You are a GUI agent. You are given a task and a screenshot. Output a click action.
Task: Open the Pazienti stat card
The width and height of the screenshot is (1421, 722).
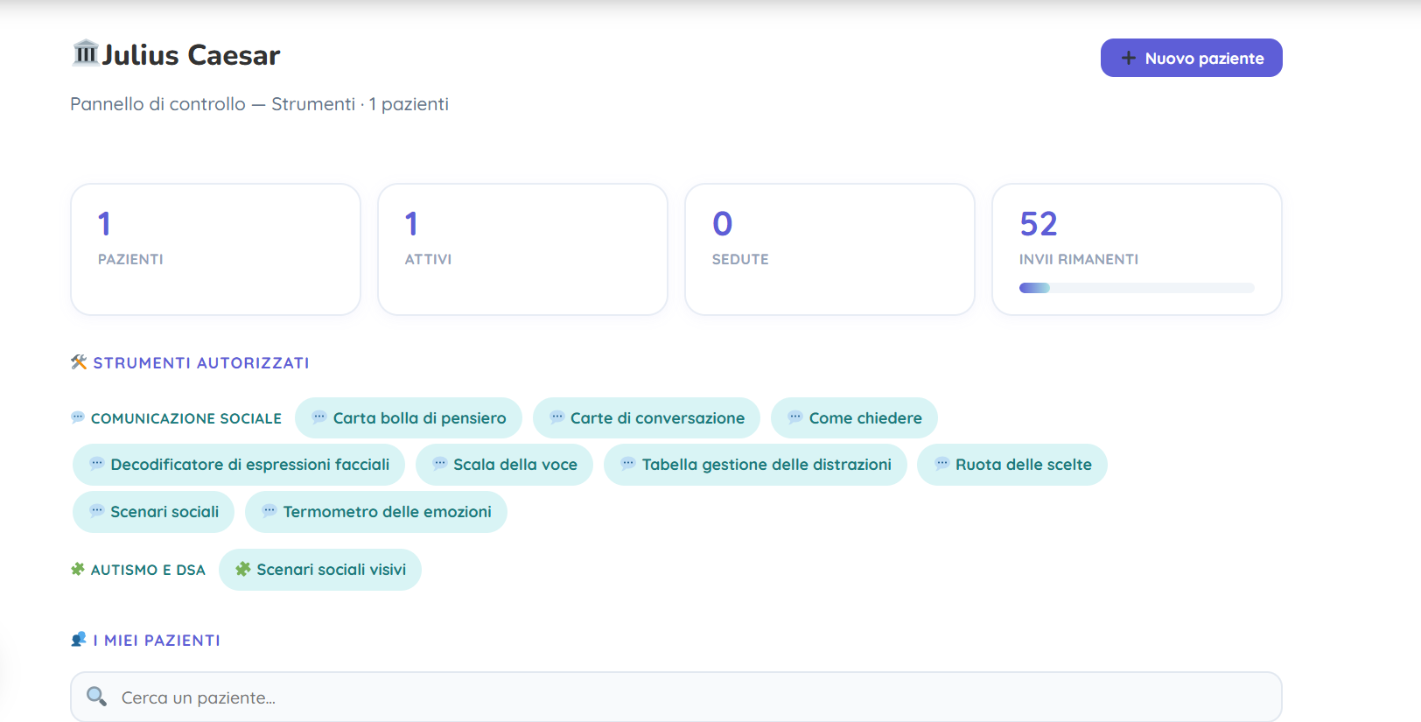point(215,249)
